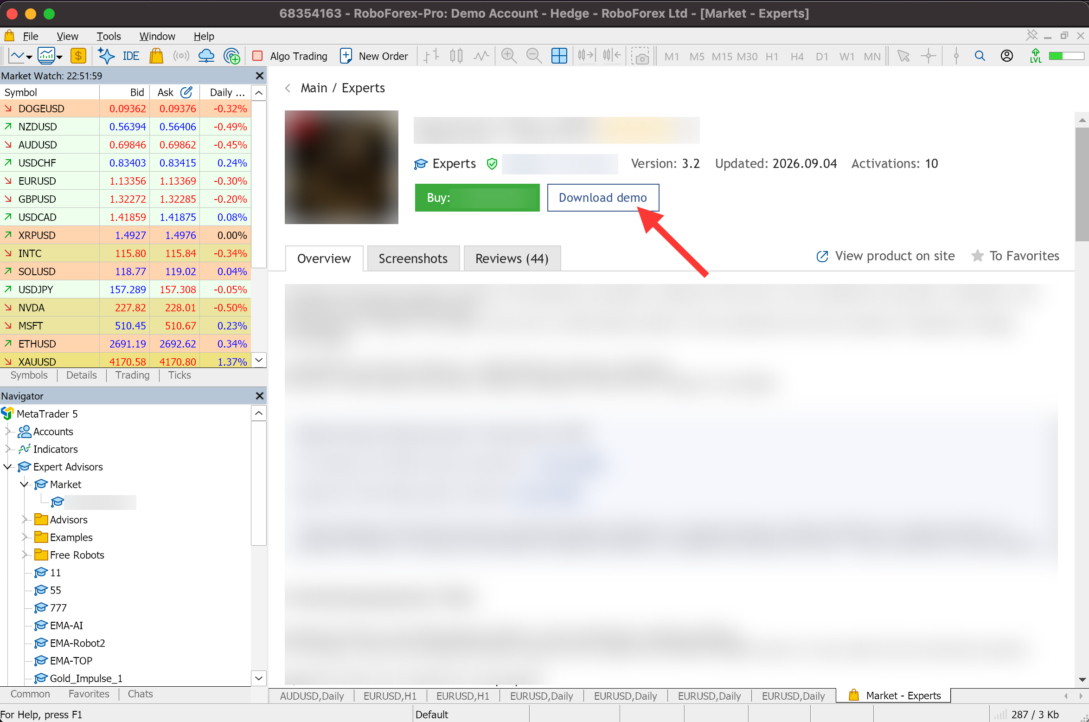Open the chart type dropdown arrow in toolbar
This screenshot has width=1089, height=722.
click(29, 58)
